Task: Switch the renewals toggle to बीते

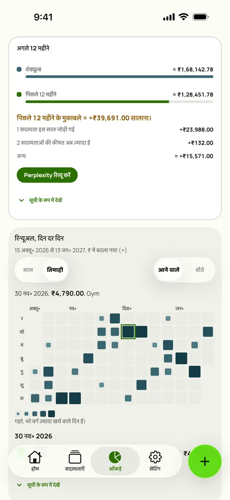Action: (200, 270)
